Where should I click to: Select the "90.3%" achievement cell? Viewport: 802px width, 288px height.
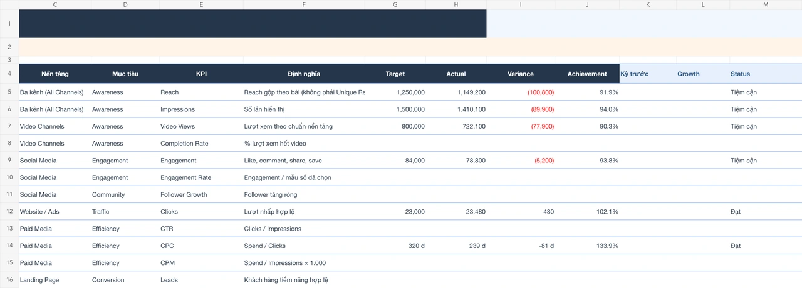click(x=587, y=126)
